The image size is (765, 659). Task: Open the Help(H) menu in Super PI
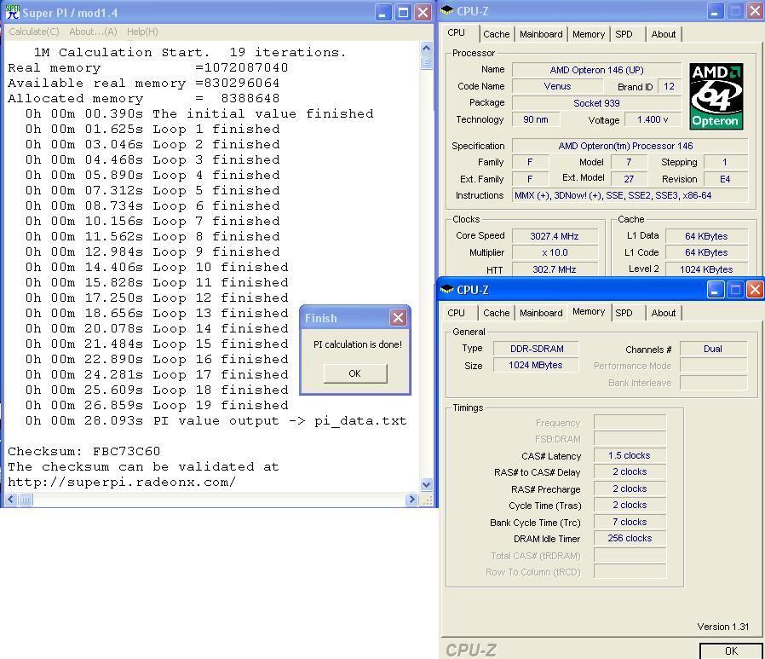click(142, 32)
